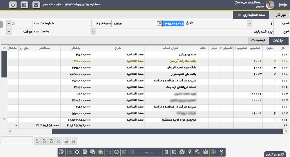
Task: Click the power/logout icon in the header
Action: 13,5
